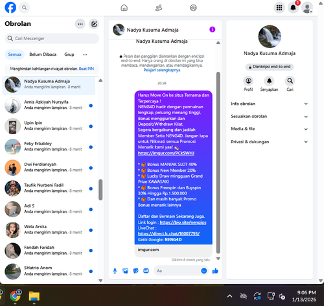Screen dimensions: 324x306
Task: Open the emoji picker in message box
Action: pyautogui.click(x=204, y=270)
